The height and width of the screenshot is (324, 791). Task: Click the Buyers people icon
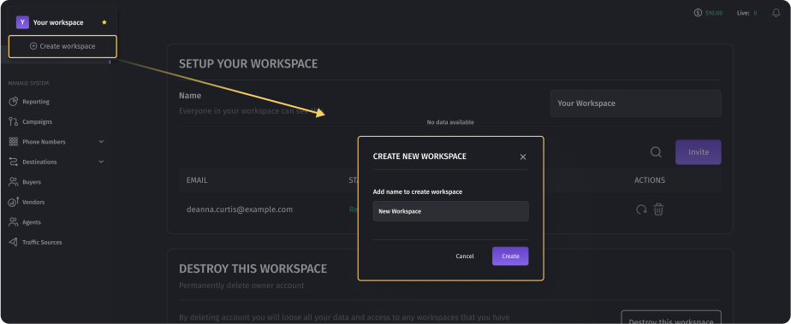[x=14, y=182]
